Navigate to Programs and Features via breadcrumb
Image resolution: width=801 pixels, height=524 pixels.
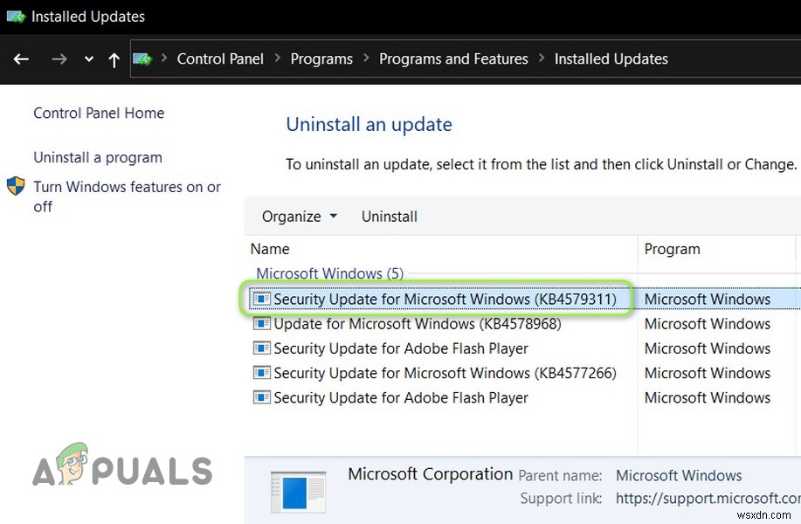pyautogui.click(x=453, y=59)
